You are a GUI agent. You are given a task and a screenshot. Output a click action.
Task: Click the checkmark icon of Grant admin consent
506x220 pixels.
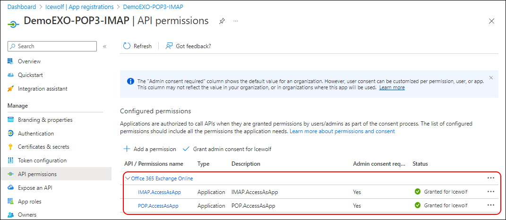click(x=186, y=149)
